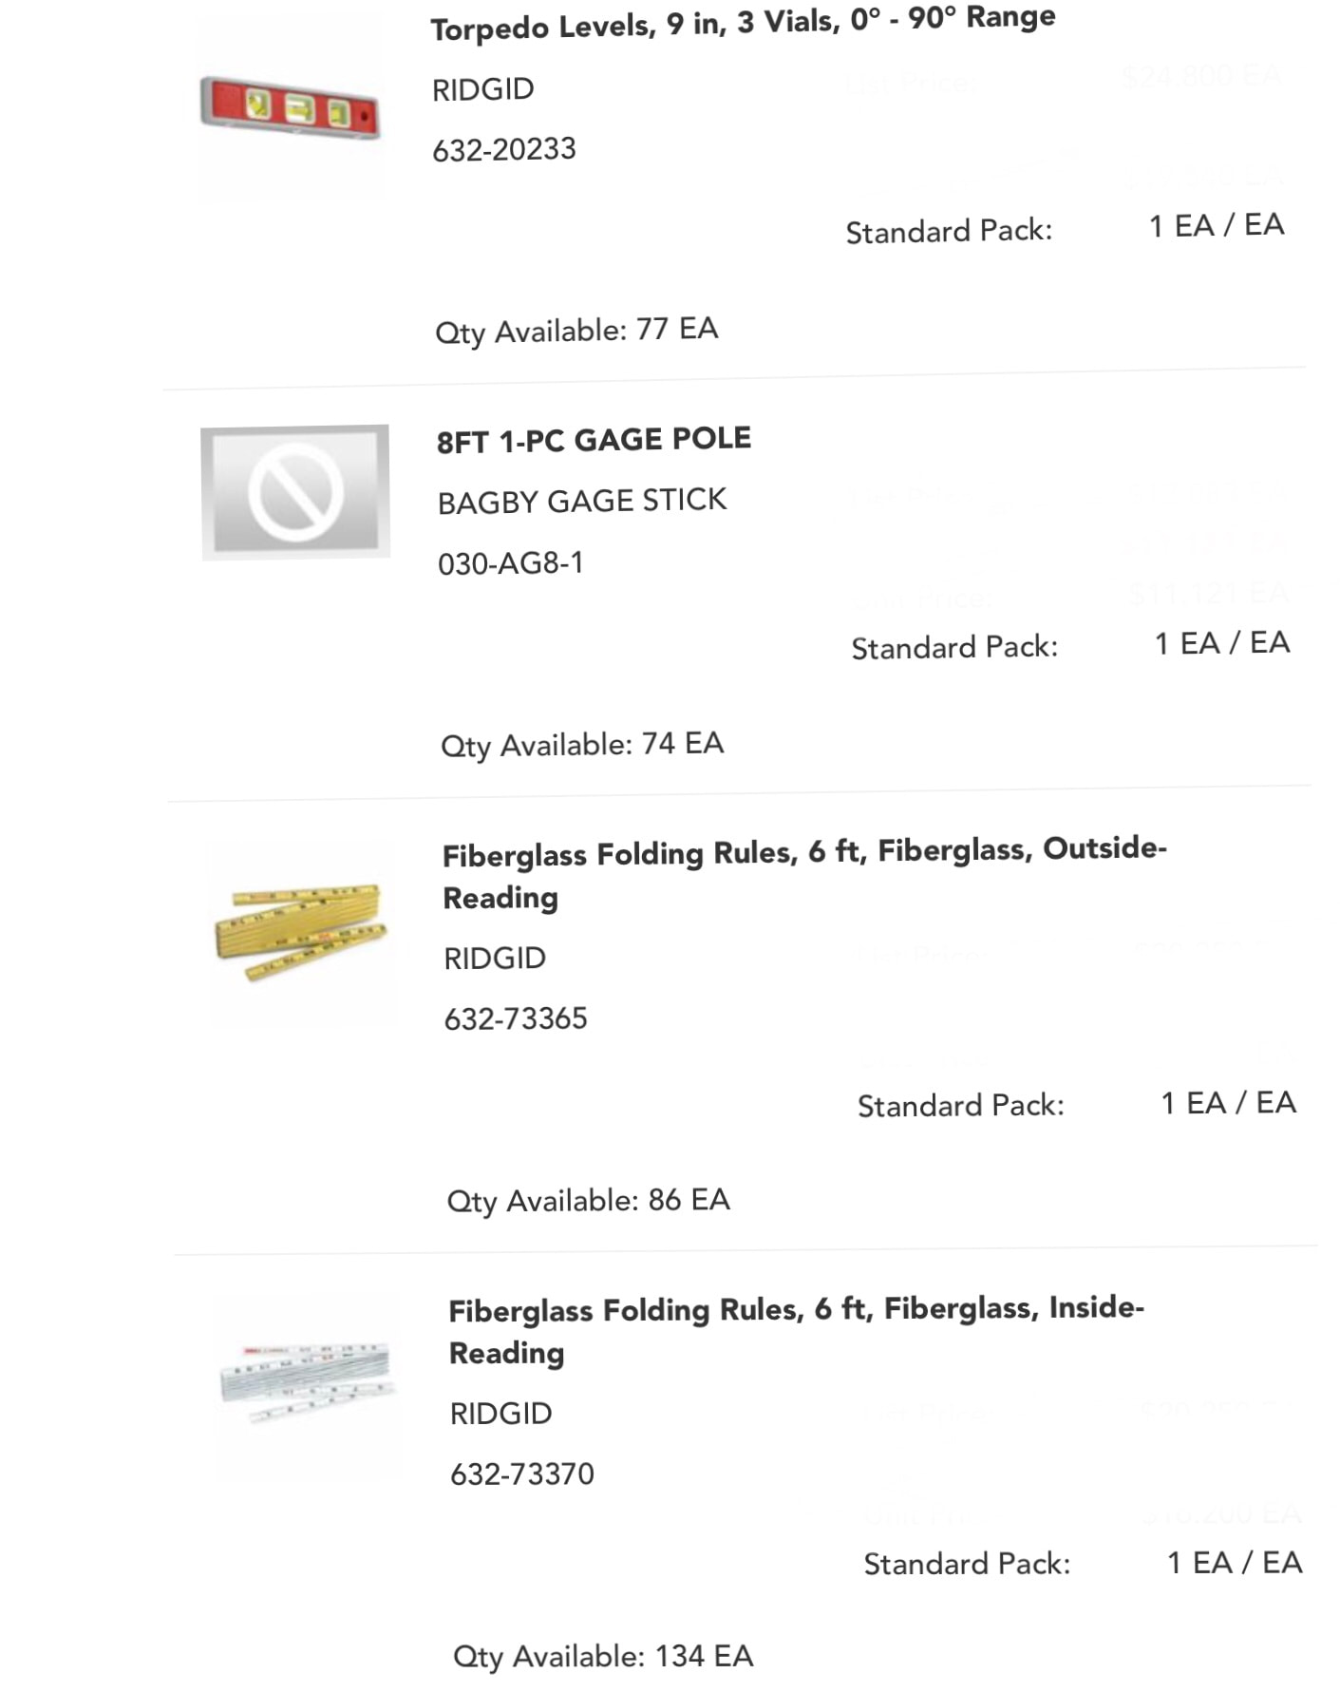Open the white folding rule product image
Viewport: 1340px width, 1692px height.
point(308,1385)
